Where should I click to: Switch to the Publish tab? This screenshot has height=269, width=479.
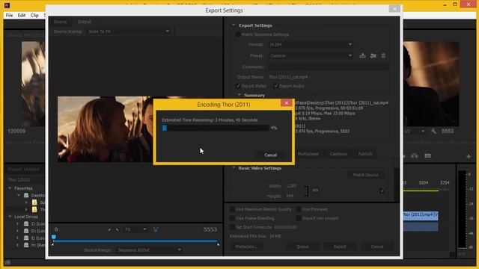tap(365, 154)
